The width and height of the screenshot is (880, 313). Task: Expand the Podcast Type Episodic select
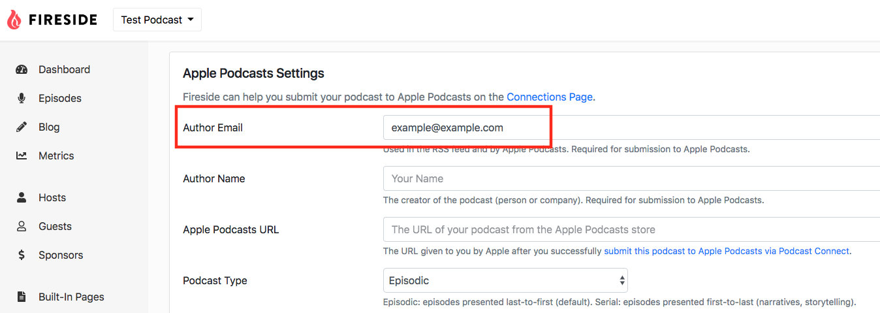[x=505, y=280]
